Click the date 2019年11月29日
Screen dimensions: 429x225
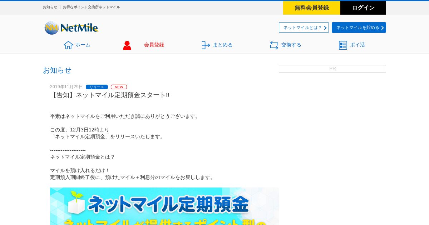coord(66,87)
